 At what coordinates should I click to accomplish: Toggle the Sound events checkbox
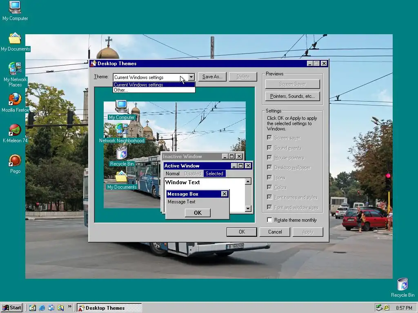click(269, 148)
